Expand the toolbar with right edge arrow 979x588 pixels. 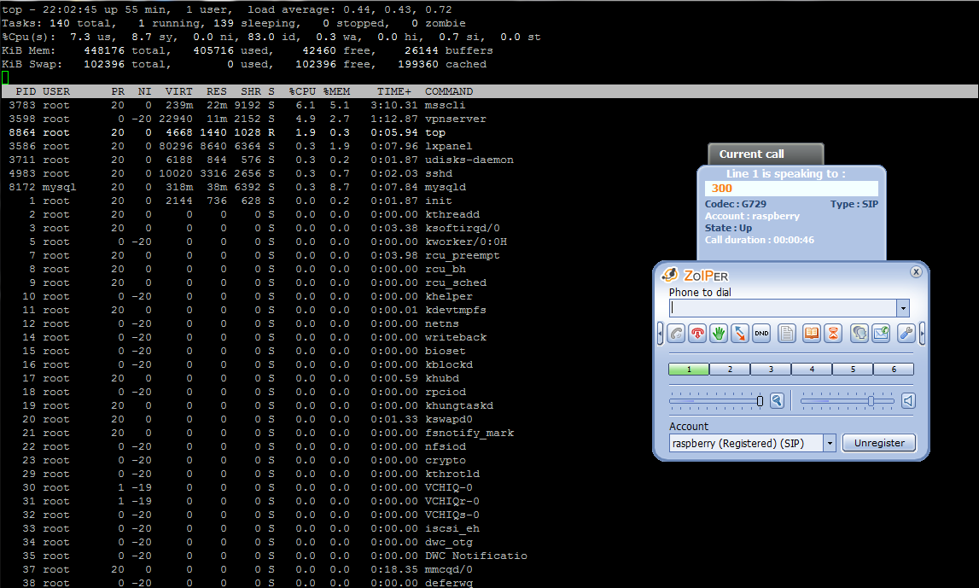[x=922, y=334]
